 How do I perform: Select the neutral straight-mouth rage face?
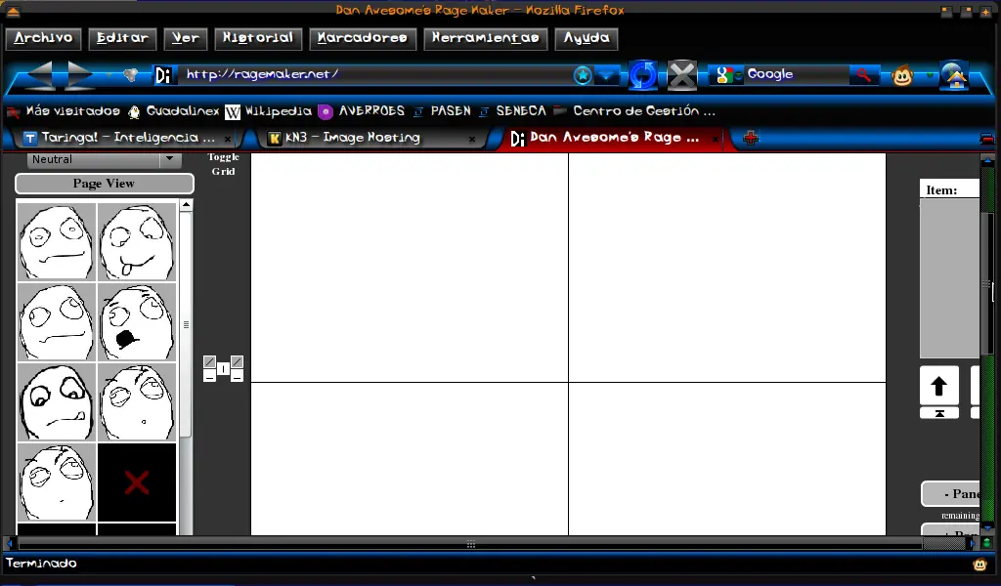click(x=56, y=241)
